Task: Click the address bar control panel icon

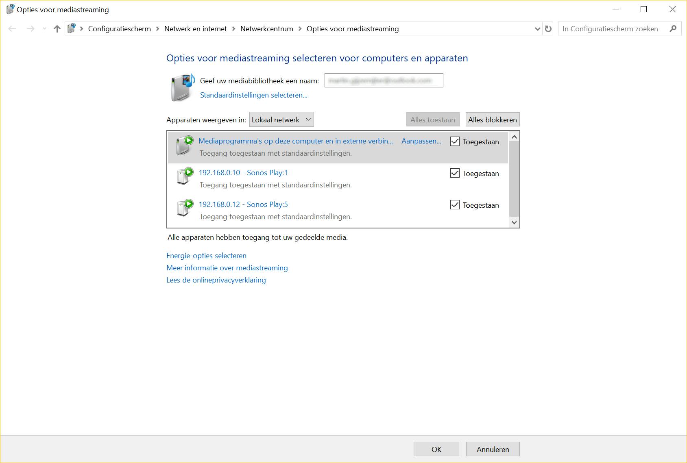Action: point(72,29)
